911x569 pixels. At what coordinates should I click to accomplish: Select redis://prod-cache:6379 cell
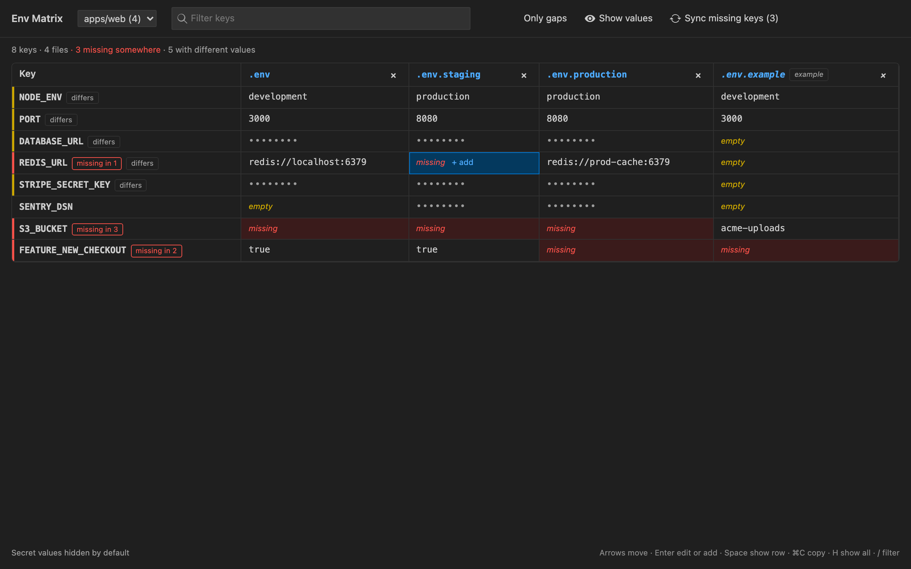pos(626,163)
